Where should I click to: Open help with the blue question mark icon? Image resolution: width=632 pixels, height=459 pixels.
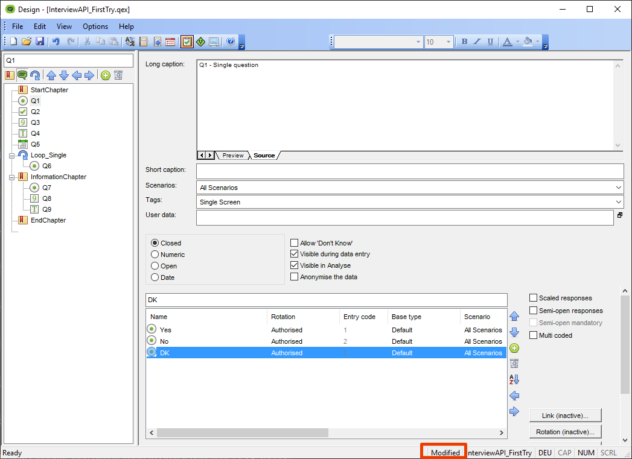pos(231,42)
